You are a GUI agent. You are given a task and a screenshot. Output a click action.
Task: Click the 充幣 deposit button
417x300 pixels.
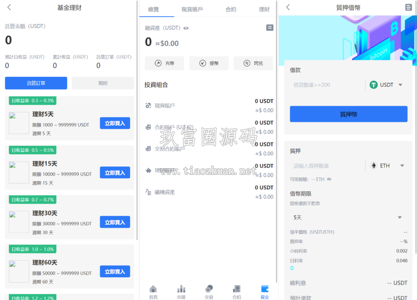(164, 63)
